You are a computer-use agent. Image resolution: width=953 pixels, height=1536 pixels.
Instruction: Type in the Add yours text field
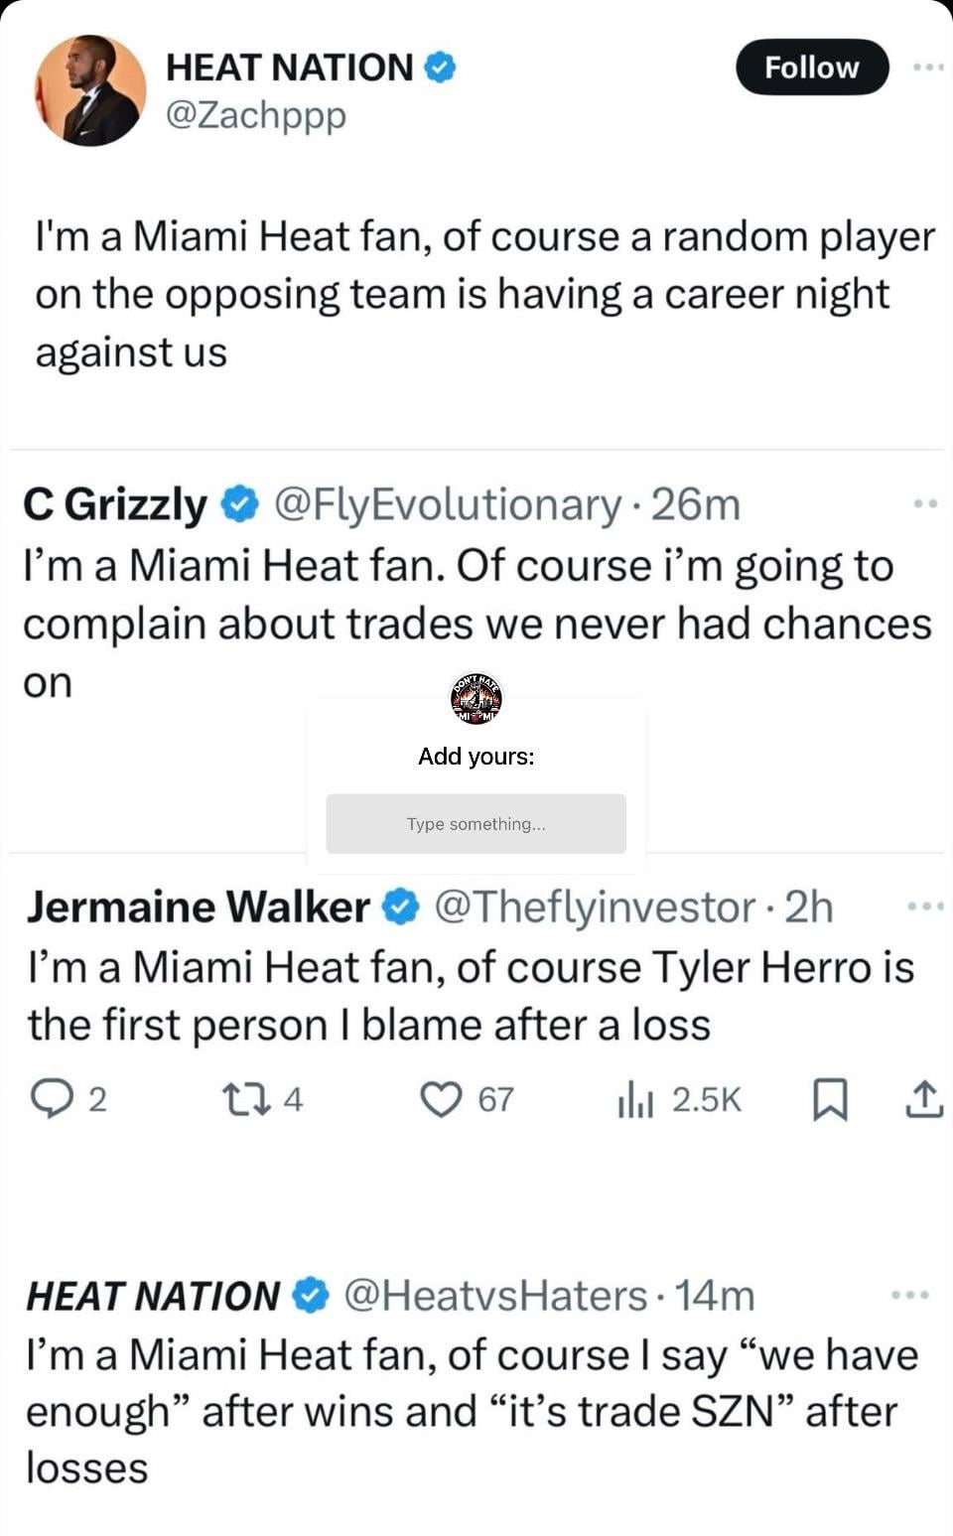click(x=476, y=823)
